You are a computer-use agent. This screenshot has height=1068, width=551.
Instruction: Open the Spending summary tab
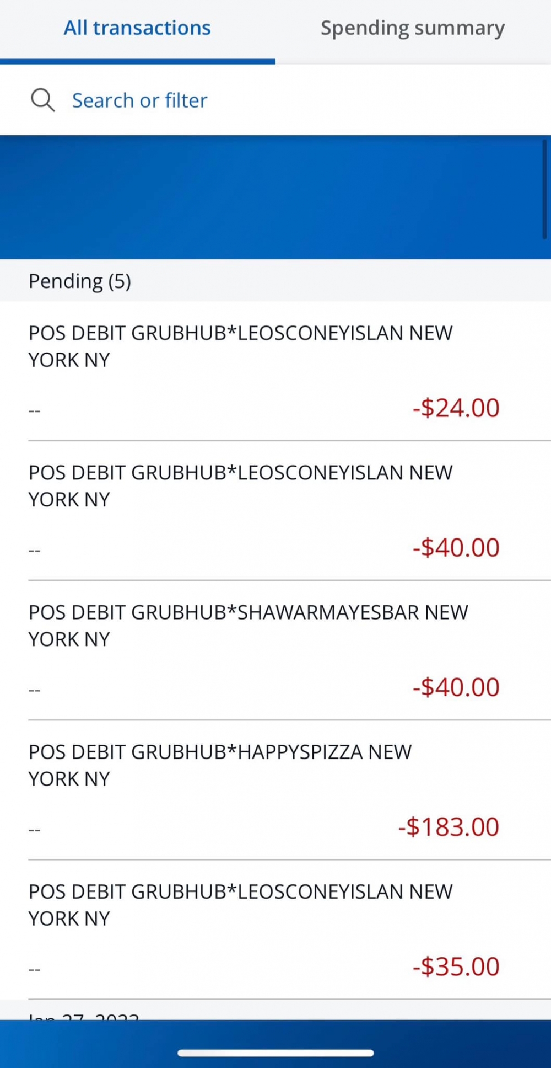[x=413, y=28]
